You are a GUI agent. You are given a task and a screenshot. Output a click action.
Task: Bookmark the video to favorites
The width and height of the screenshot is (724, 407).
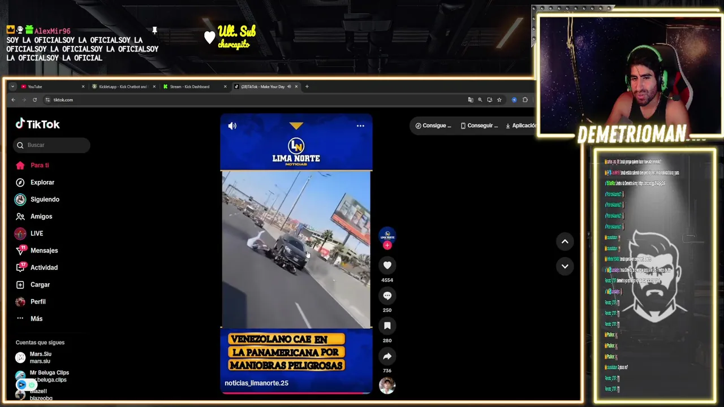(387, 326)
